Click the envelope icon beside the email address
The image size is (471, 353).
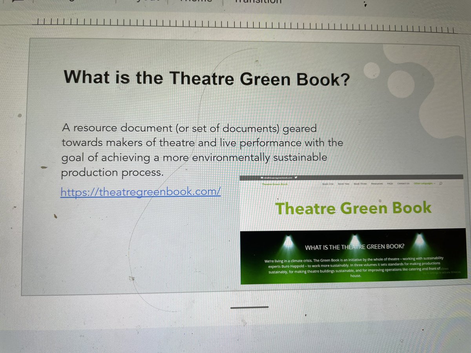click(x=261, y=178)
